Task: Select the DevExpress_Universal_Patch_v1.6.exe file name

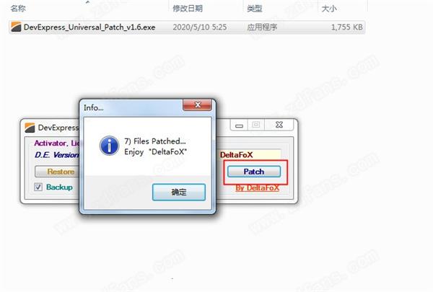Action: click(89, 27)
